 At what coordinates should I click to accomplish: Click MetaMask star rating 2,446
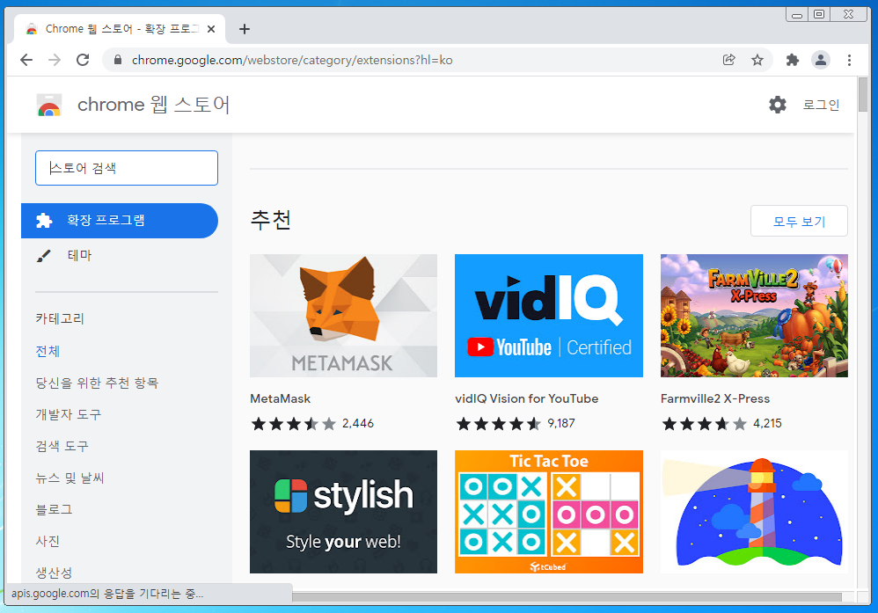pyautogui.click(x=312, y=423)
